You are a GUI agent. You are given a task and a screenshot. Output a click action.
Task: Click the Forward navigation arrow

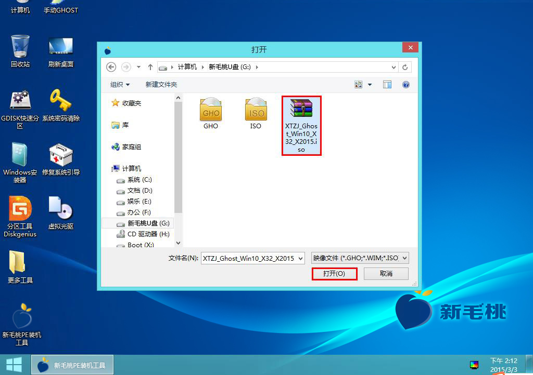(x=126, y=67)
